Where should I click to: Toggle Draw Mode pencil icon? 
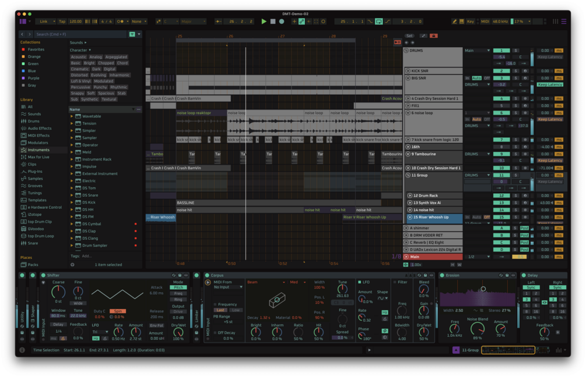[454, 22]
